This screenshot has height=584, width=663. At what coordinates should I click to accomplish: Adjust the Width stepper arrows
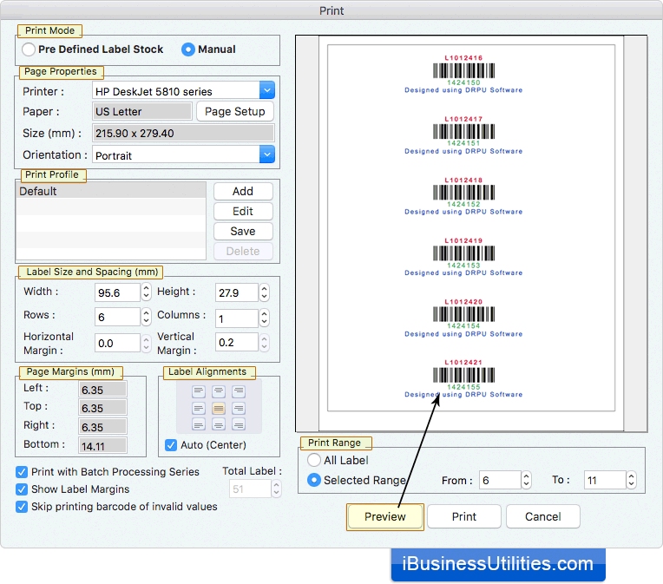coord(146,292)
